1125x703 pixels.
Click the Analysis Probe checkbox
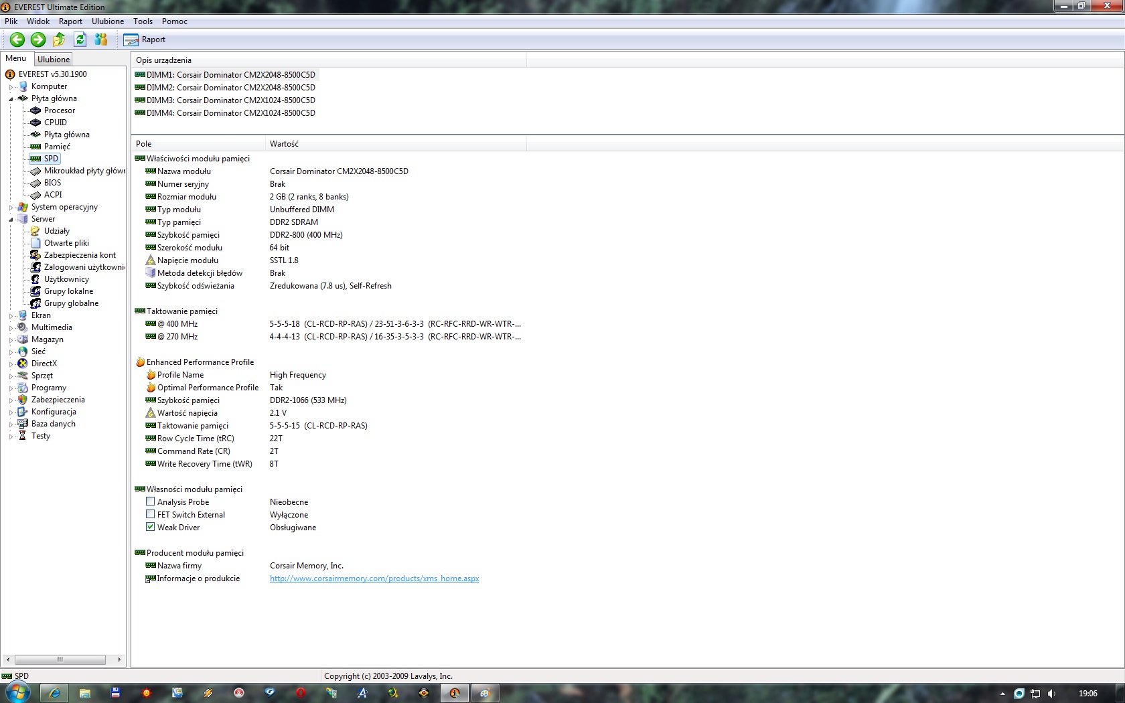pos(151,501)
